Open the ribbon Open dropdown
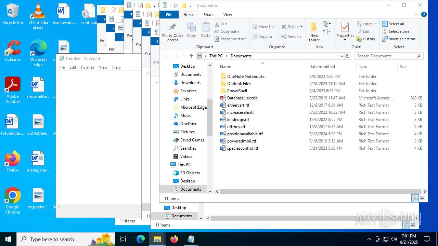Image resolution: width=438 pixels, height=246 pixels. point(366,24)
